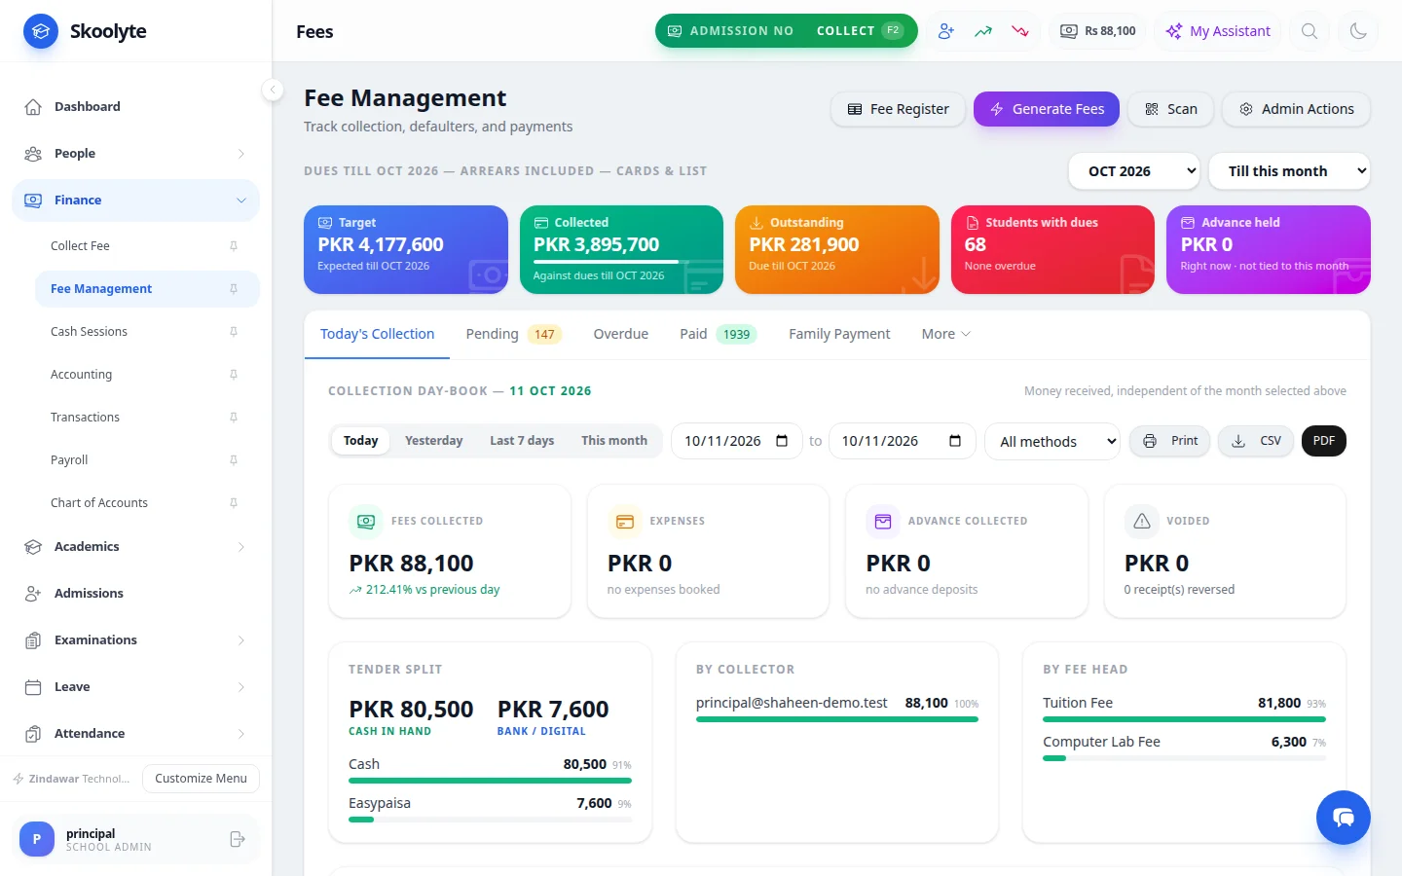
Task: Click the Generate Fees button
Action: coord(1047,109)
